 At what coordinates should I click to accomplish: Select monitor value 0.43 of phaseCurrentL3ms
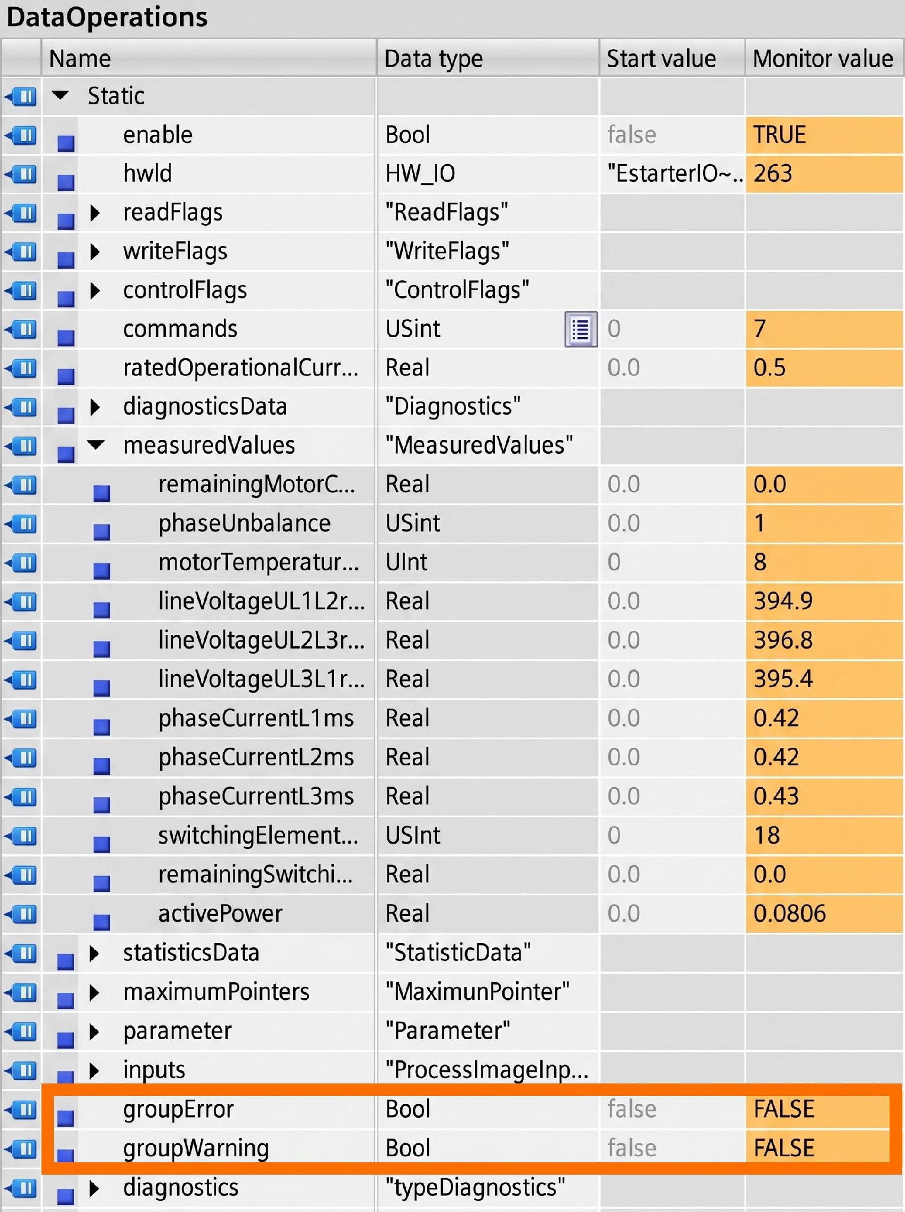[824, 796]
